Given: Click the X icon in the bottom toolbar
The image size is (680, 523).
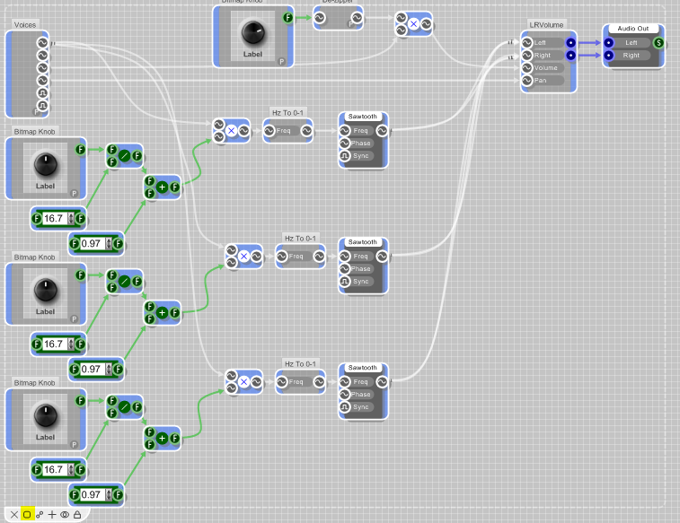Looking at the screenshot, I should coord(14,514).
